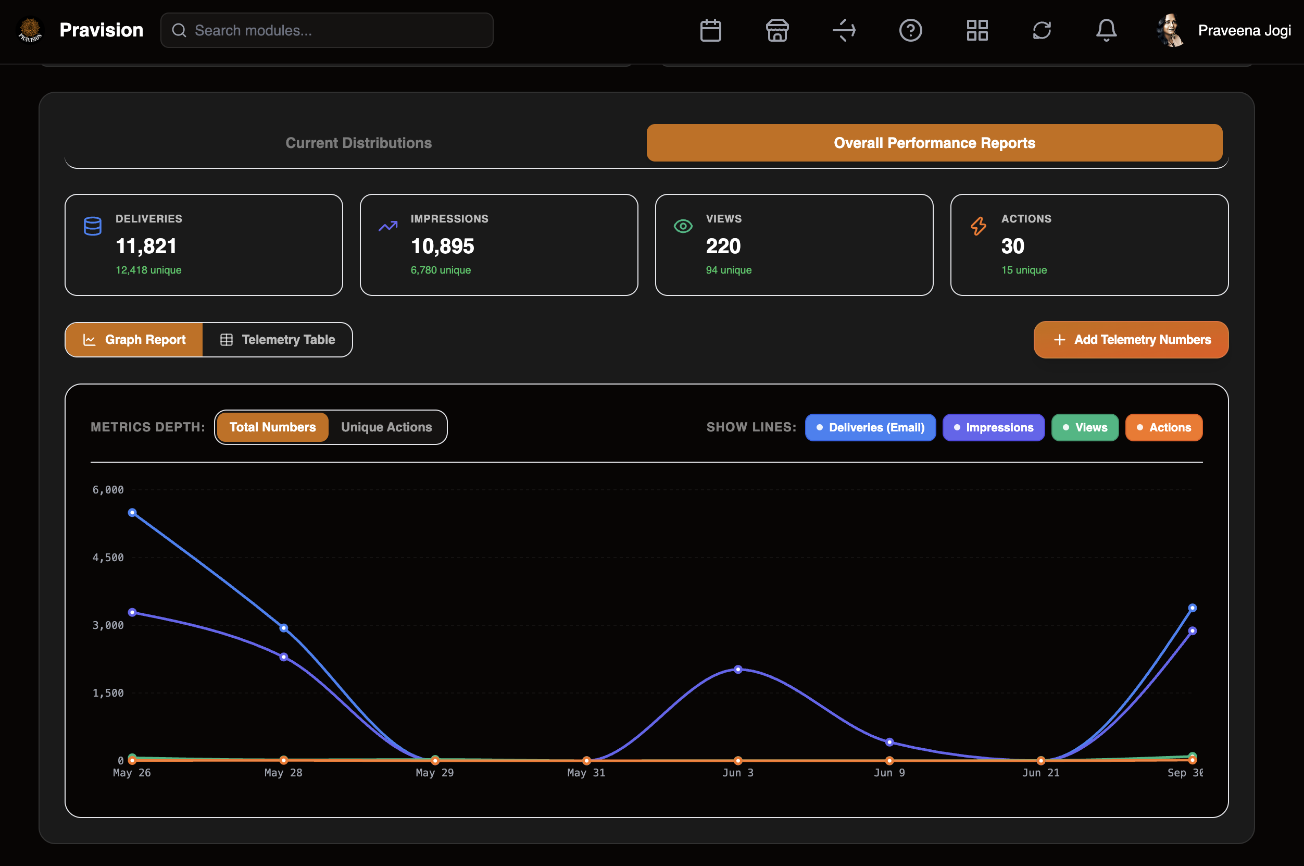
Task: Switch to Graph Report view
Action: (x=134, y=340)
